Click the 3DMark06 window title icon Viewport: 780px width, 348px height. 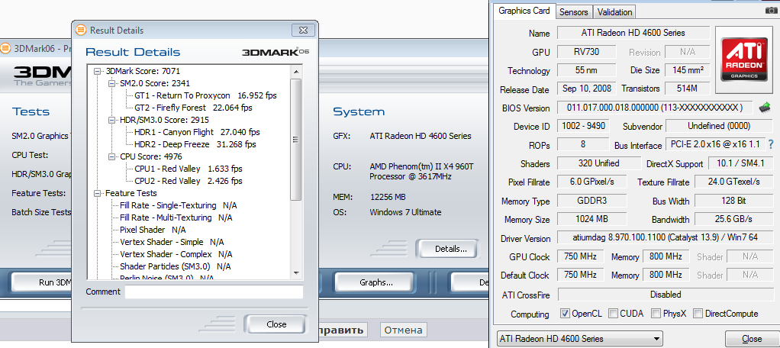coord(5,48)
